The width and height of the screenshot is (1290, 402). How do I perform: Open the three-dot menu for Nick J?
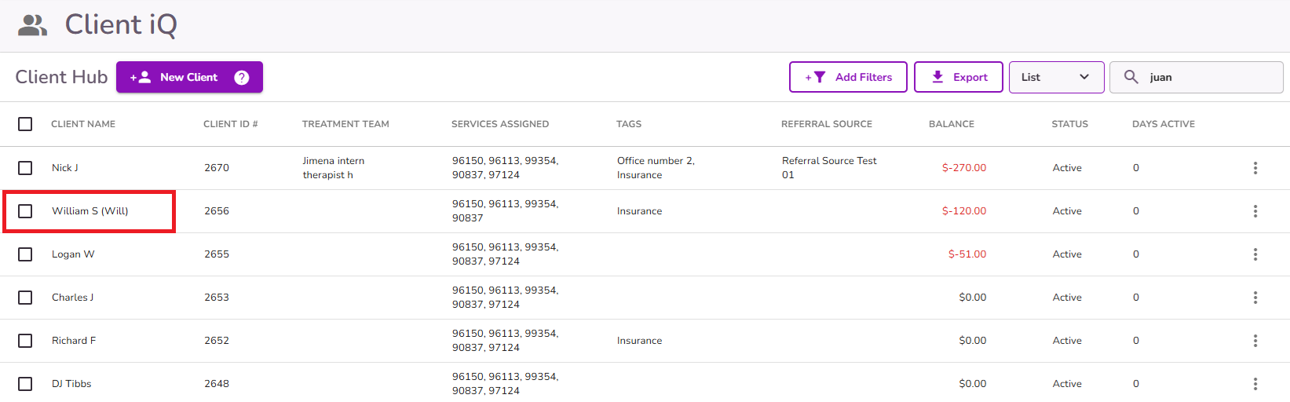point(1255,168)
